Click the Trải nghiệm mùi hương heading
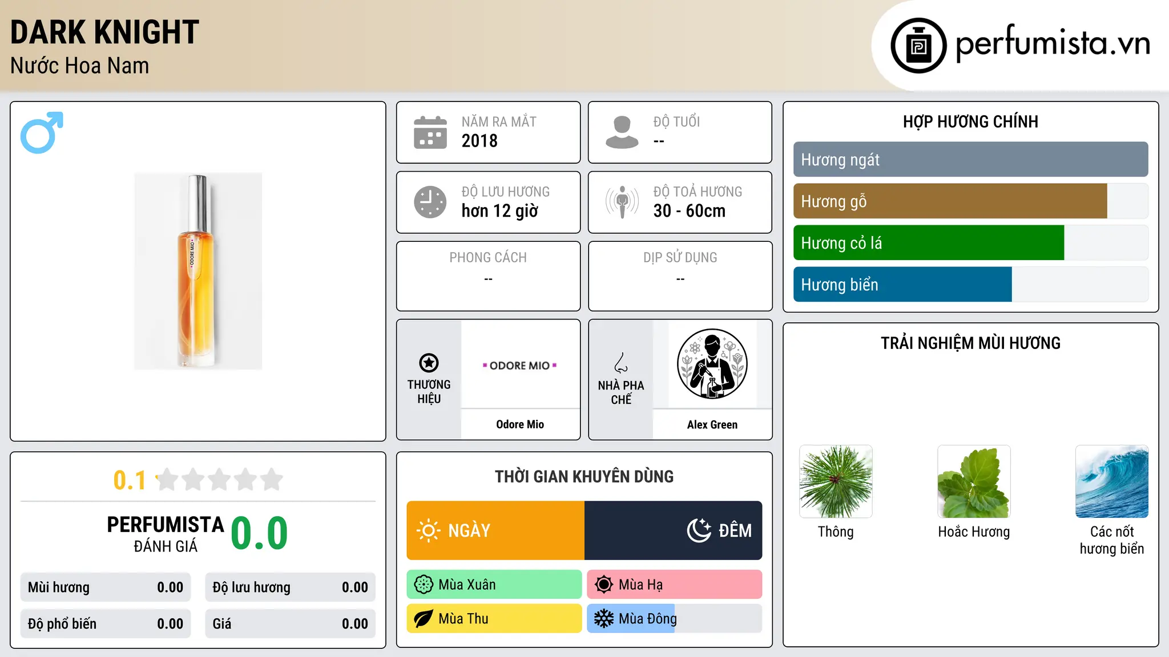Screen dimensions: 1169x657 pos(970,343)
